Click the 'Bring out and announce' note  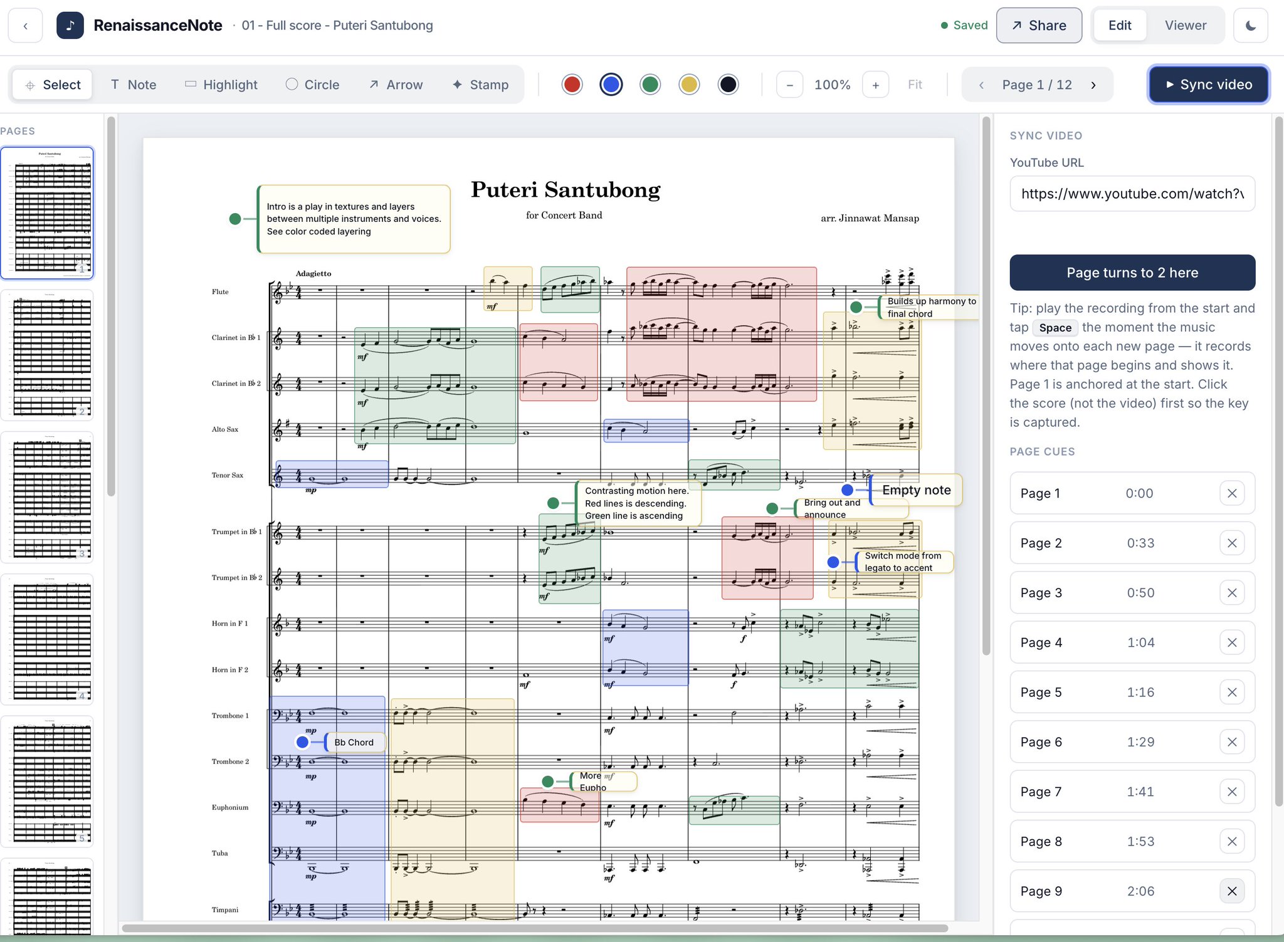[x=850, y=508]
